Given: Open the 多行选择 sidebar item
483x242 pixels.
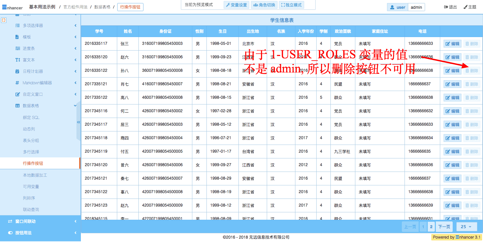Looking at the screenshot, I should click(31, 152).
